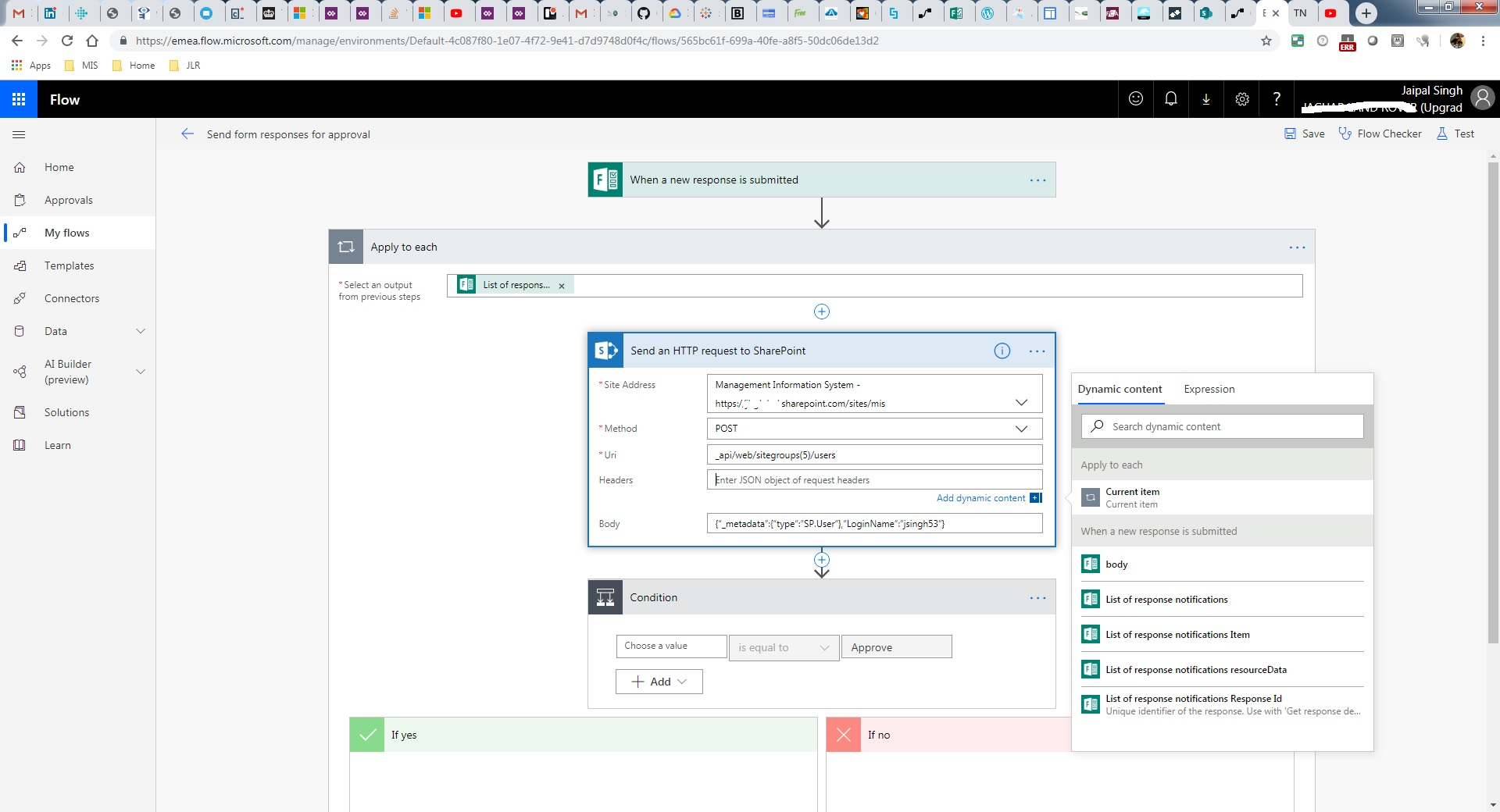Image resolution: width=1500 pixels, height=812 pixels.
Task: Click the SharePoint action icon
Action: (605, 351)
